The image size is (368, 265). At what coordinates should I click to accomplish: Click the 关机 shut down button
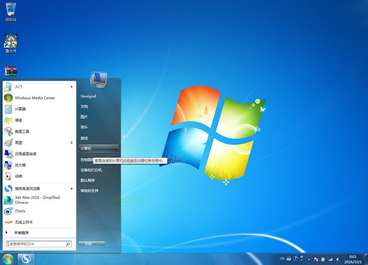88,244
